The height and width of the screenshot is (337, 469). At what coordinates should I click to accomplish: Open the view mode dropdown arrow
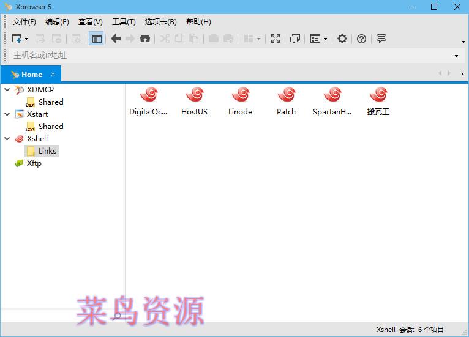(326, 39)
